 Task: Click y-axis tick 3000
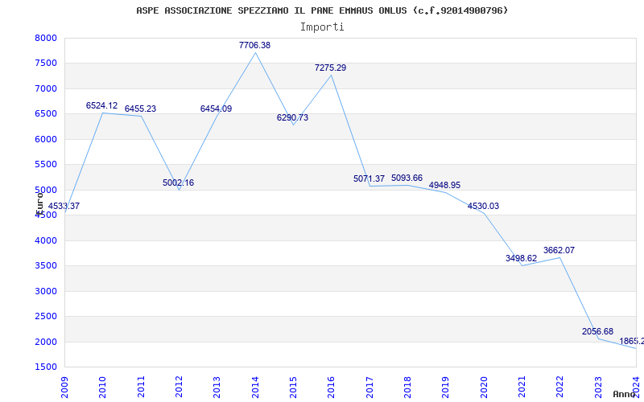(46, 291)
